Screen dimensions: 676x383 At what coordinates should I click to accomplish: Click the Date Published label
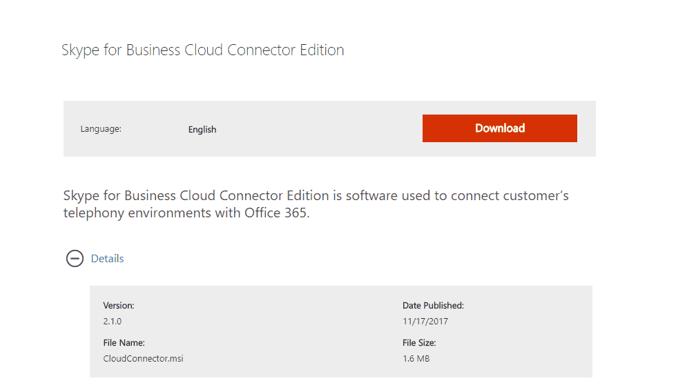pyautogui.click(x=433, y=305)
